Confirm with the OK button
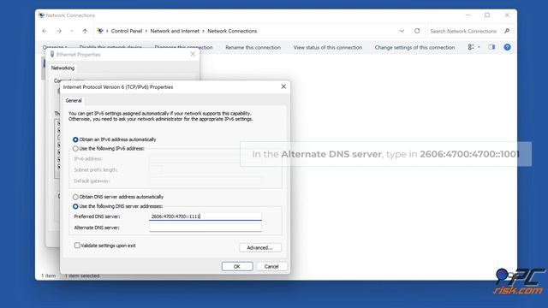Screen dimensions: 548x308 click(x=237, y=266)
